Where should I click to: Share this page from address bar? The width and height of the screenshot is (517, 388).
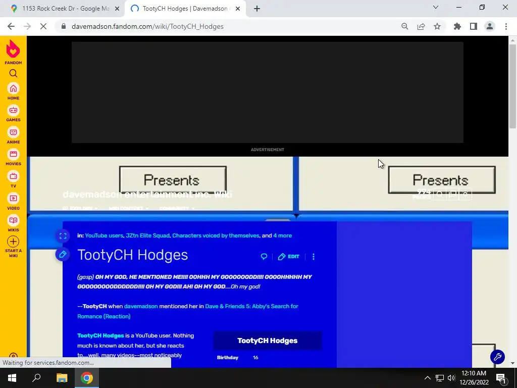pyautogui.click(x=421, y=26)
